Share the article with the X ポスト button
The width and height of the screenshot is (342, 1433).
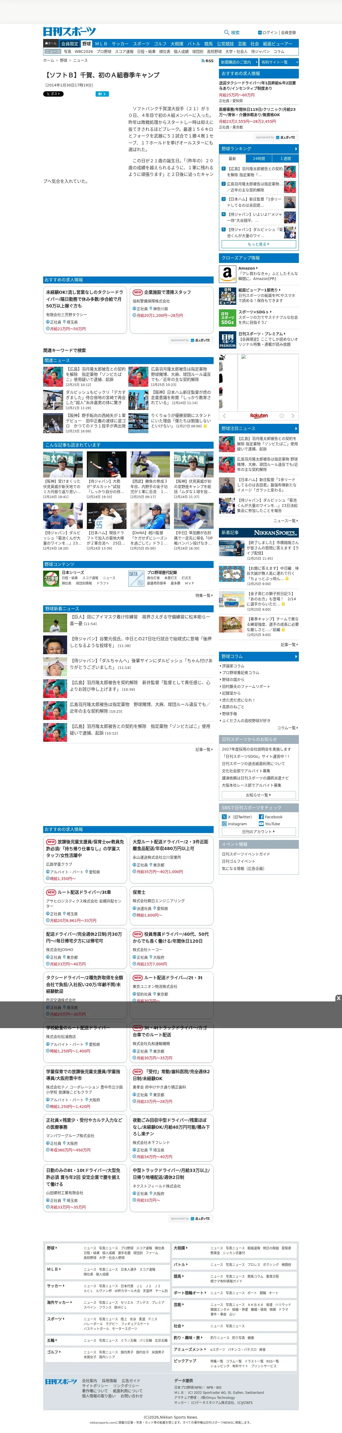pyautogui.click(x=53, y=94)
